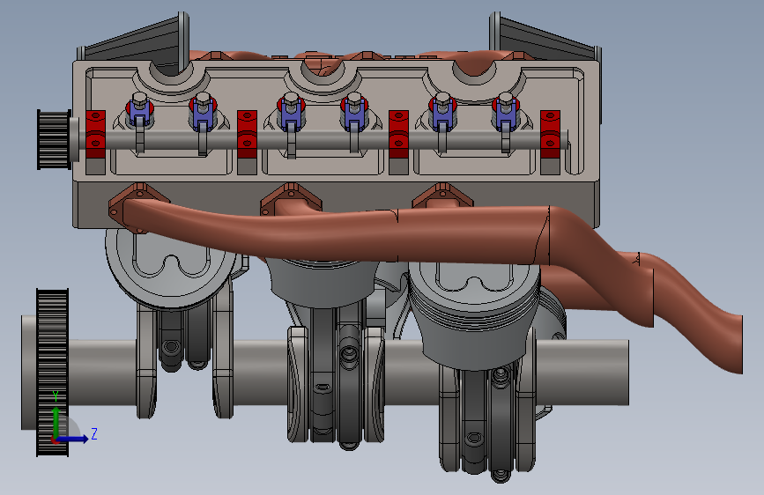Select the left intake trumpet fin on top

click(134, 41)
